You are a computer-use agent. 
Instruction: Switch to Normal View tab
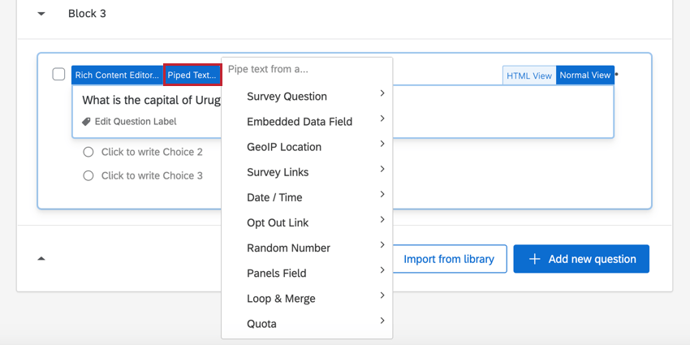coord(585,75)
